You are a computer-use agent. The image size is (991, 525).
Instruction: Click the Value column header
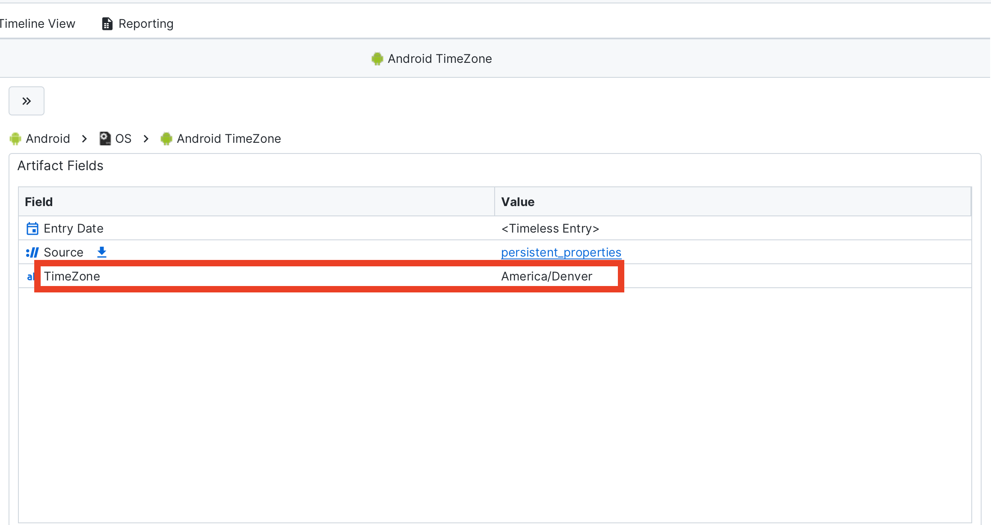518,202
